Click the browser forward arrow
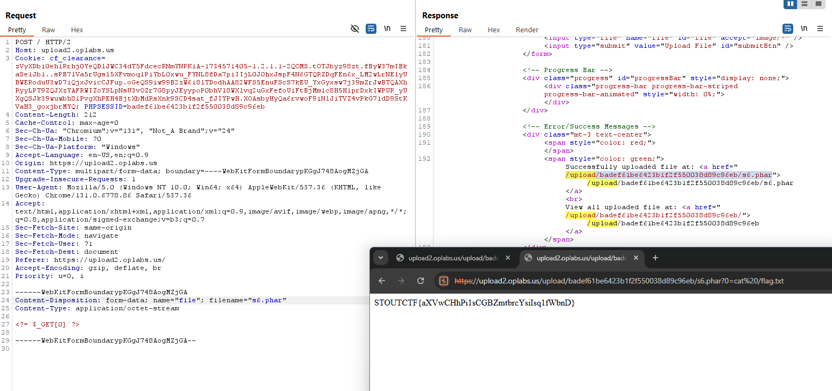 click(x=401, y=281)
